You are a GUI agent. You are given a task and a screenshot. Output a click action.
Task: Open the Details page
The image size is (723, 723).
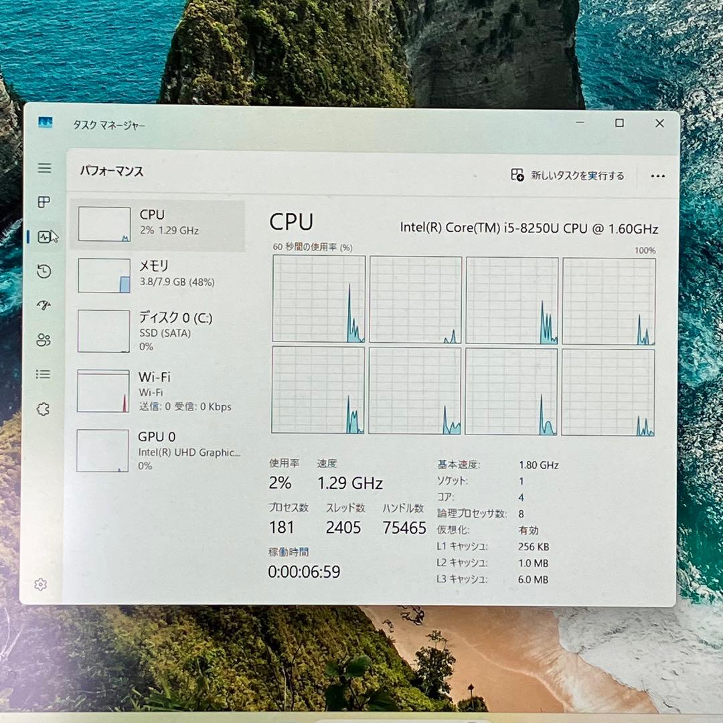(44, 374)
